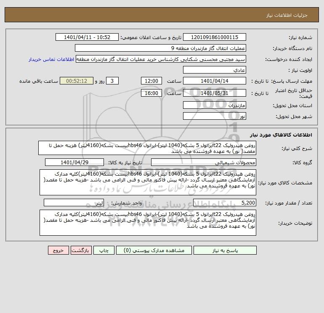Click price validity date 1401/05/31

(215, 93)
